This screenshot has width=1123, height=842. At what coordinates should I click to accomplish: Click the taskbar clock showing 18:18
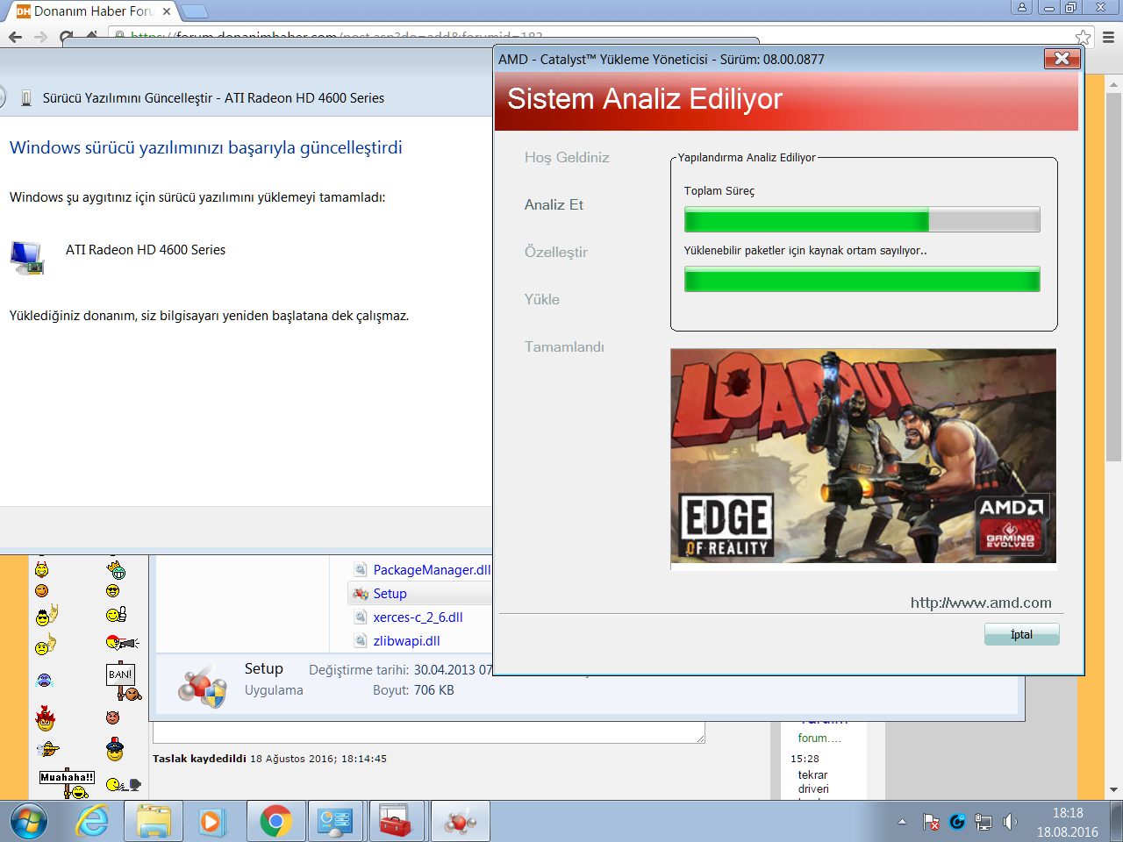click(1067, 822)
